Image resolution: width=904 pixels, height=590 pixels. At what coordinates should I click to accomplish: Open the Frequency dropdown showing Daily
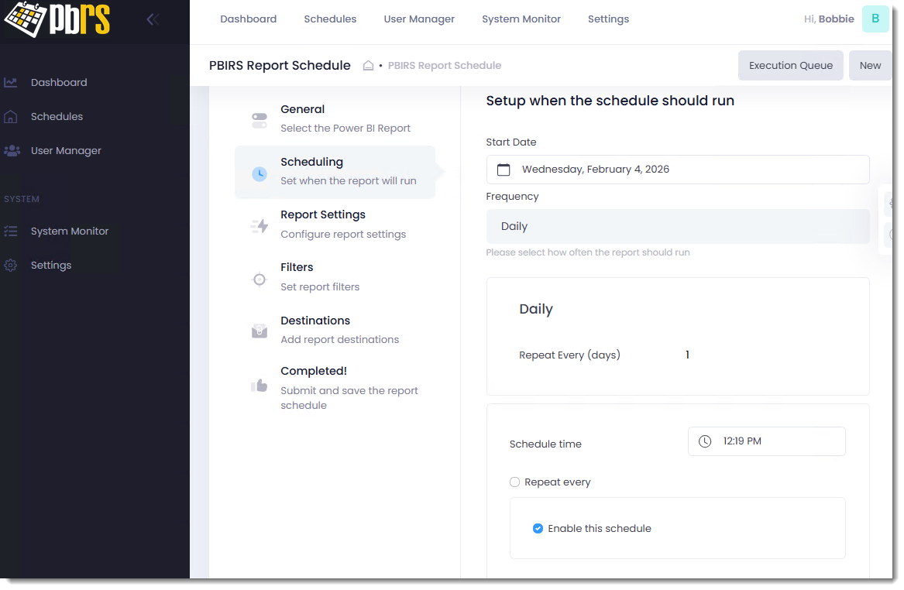677,227
